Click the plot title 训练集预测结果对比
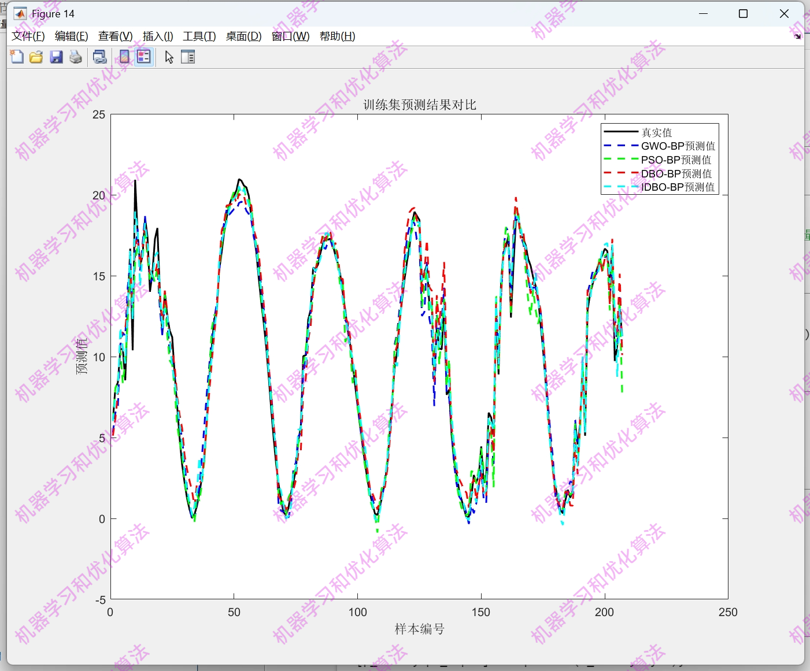Viewport: 810px width, 671px height. pos(420,105)
